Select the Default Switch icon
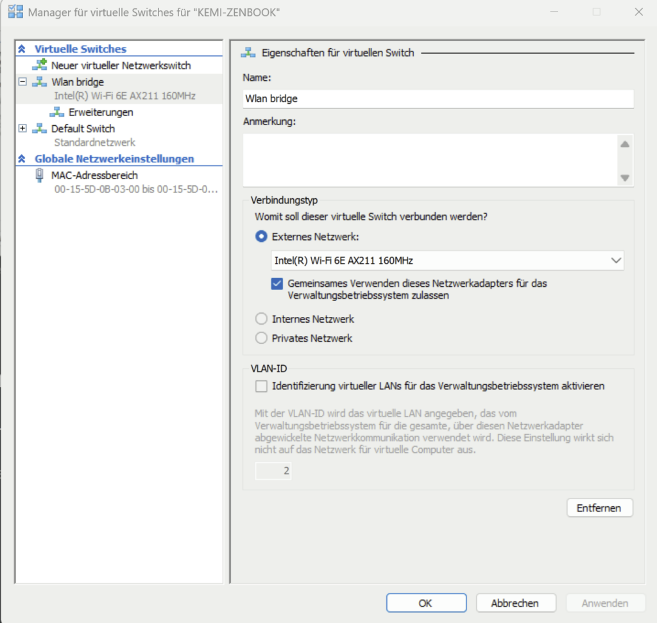The height and width of the screenshot is (623, 657). point(40,128)
